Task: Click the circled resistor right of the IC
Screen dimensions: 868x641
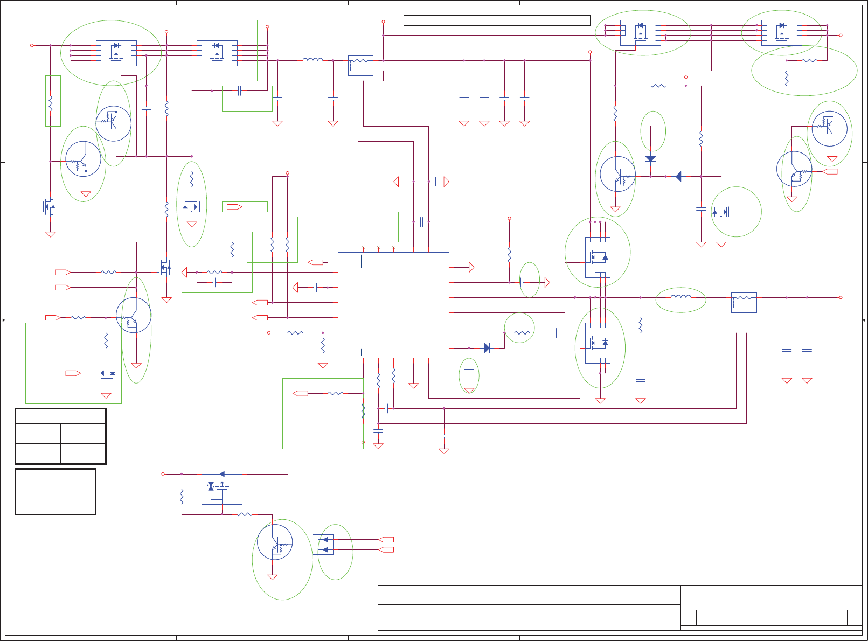Action: tap(522, 333)
